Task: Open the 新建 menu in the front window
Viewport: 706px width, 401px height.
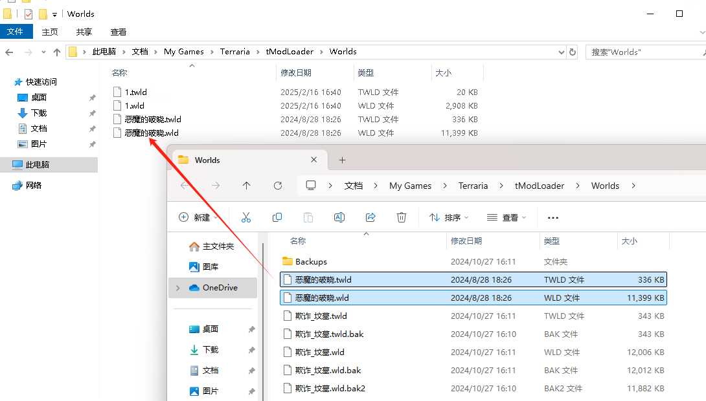Action: click(x=198, y=217)
